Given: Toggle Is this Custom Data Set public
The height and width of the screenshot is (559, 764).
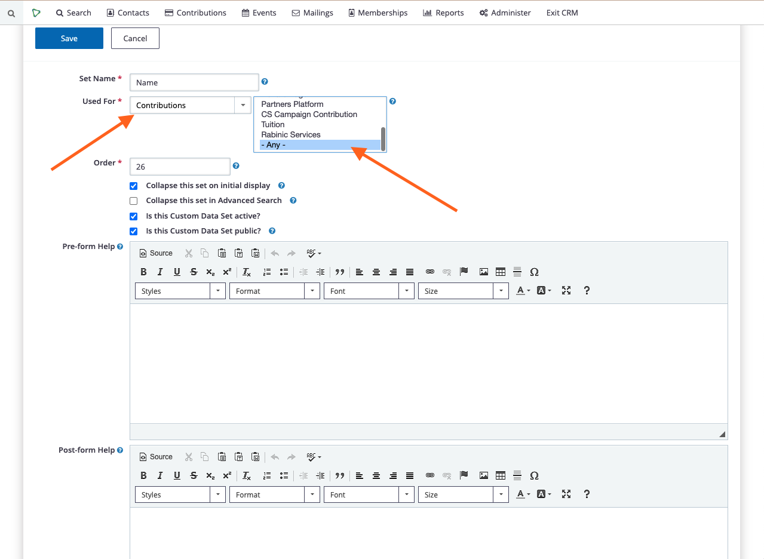Looking at the screenshot, I should [x=134, y=231].
